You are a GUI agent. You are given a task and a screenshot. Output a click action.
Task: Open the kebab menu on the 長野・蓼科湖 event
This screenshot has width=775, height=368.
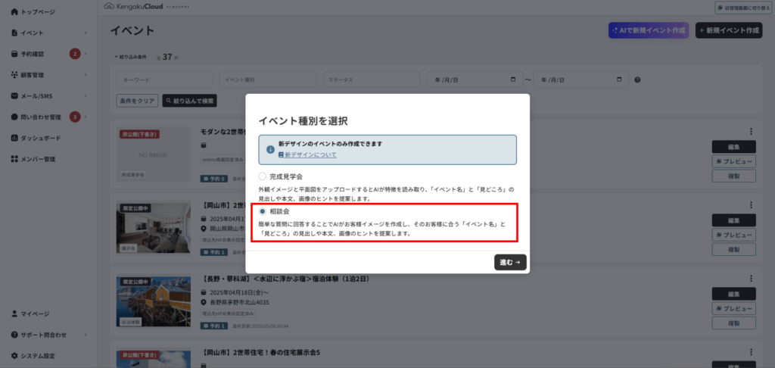(751, 279)
